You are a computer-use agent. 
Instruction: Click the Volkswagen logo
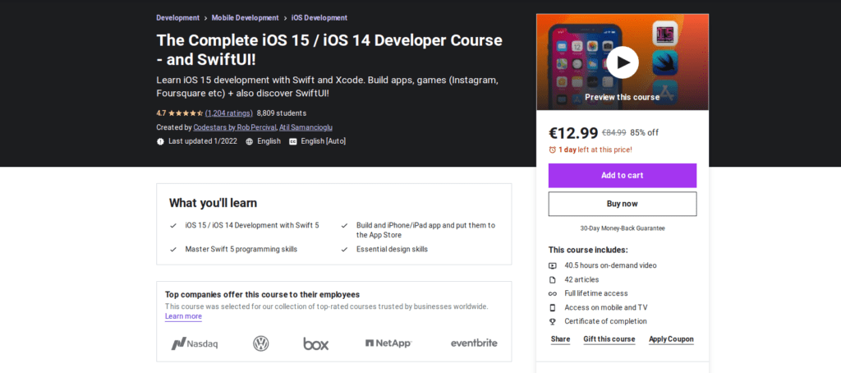[260, 343]
